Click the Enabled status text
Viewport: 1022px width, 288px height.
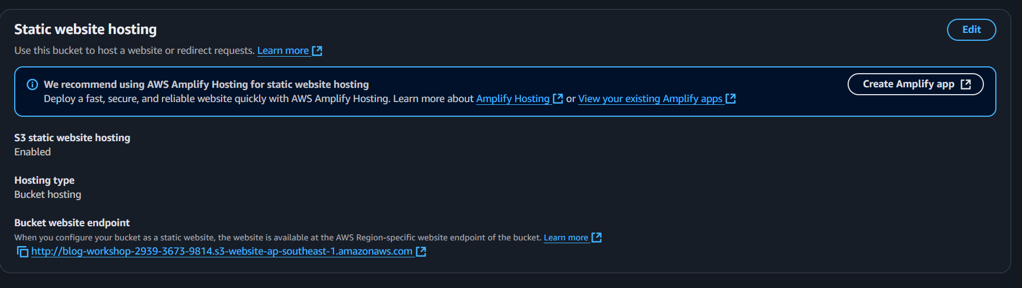[32, 152]
